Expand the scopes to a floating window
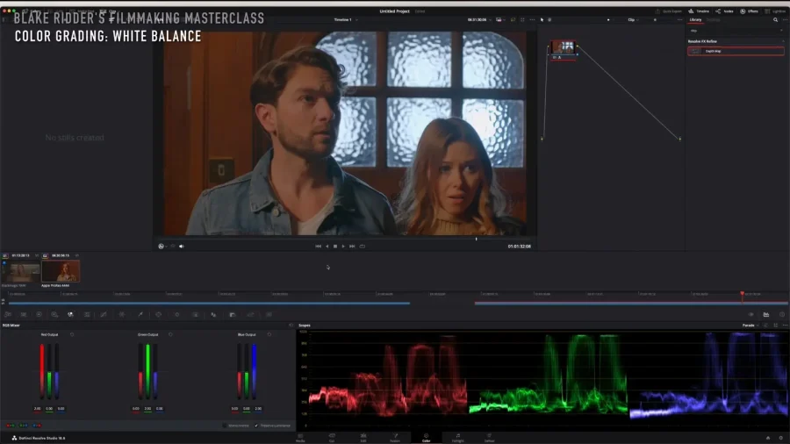Image resolution: width=790 pixels, height=444 pixels. 775,326
